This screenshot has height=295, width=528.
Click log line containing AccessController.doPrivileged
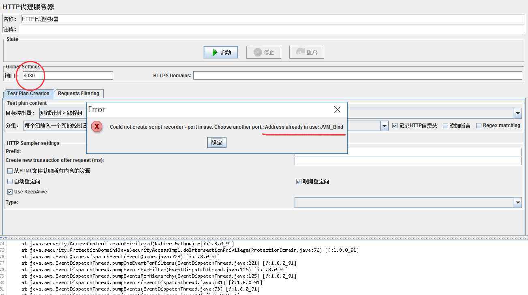[128, 244]
